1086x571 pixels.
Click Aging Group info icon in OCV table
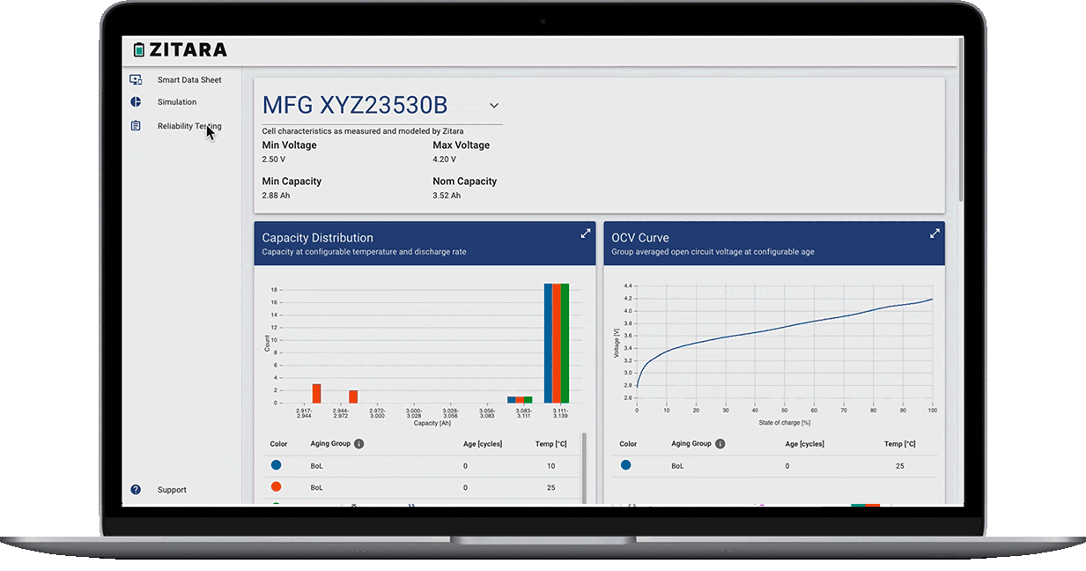point(720,444)
